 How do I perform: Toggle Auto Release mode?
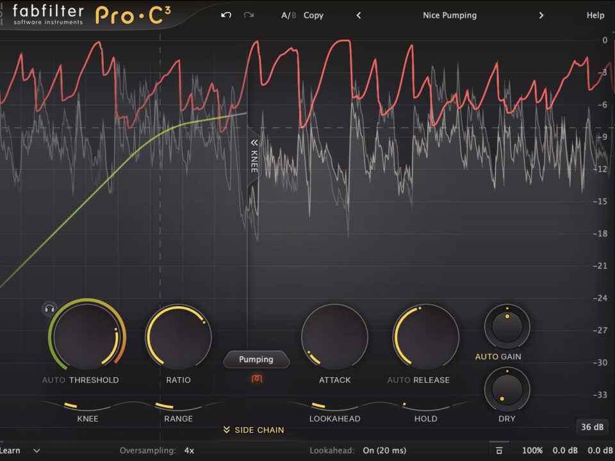click(x=398, y=380)
